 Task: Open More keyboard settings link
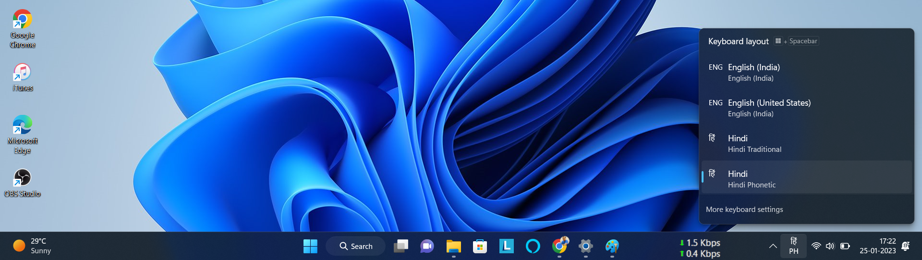pos(744,210)
